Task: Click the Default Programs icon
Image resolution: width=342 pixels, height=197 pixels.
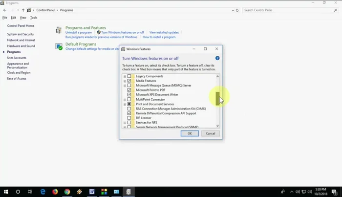Action: pos(59,46)
